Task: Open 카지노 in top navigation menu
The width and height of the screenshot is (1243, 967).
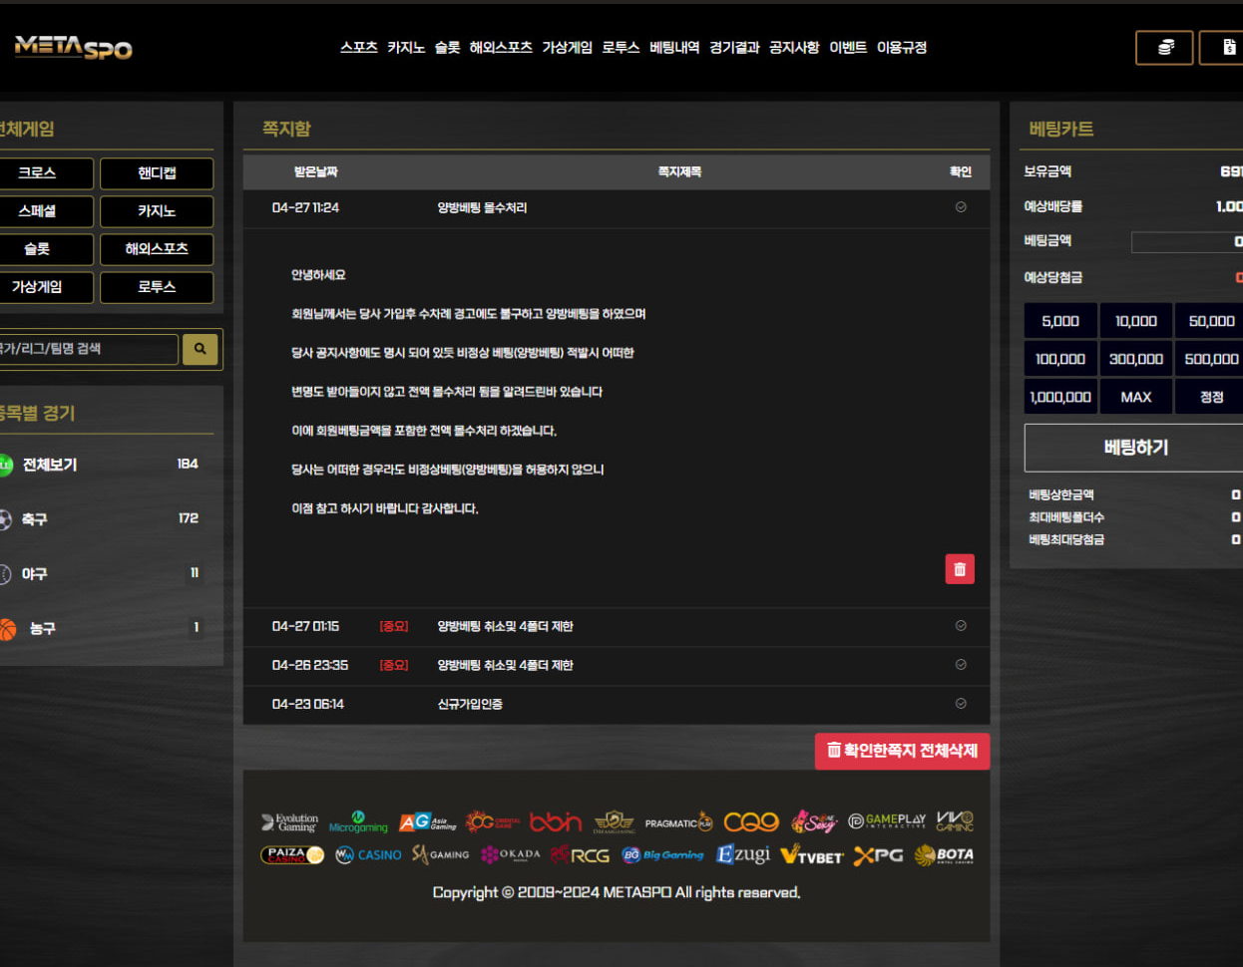Action: click(406, 48)
